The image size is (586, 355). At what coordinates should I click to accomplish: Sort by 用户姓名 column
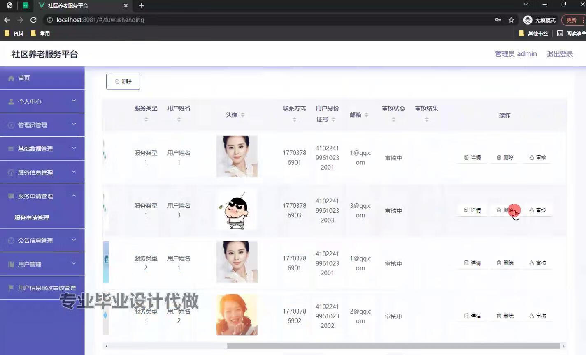(x=179, y=119)
